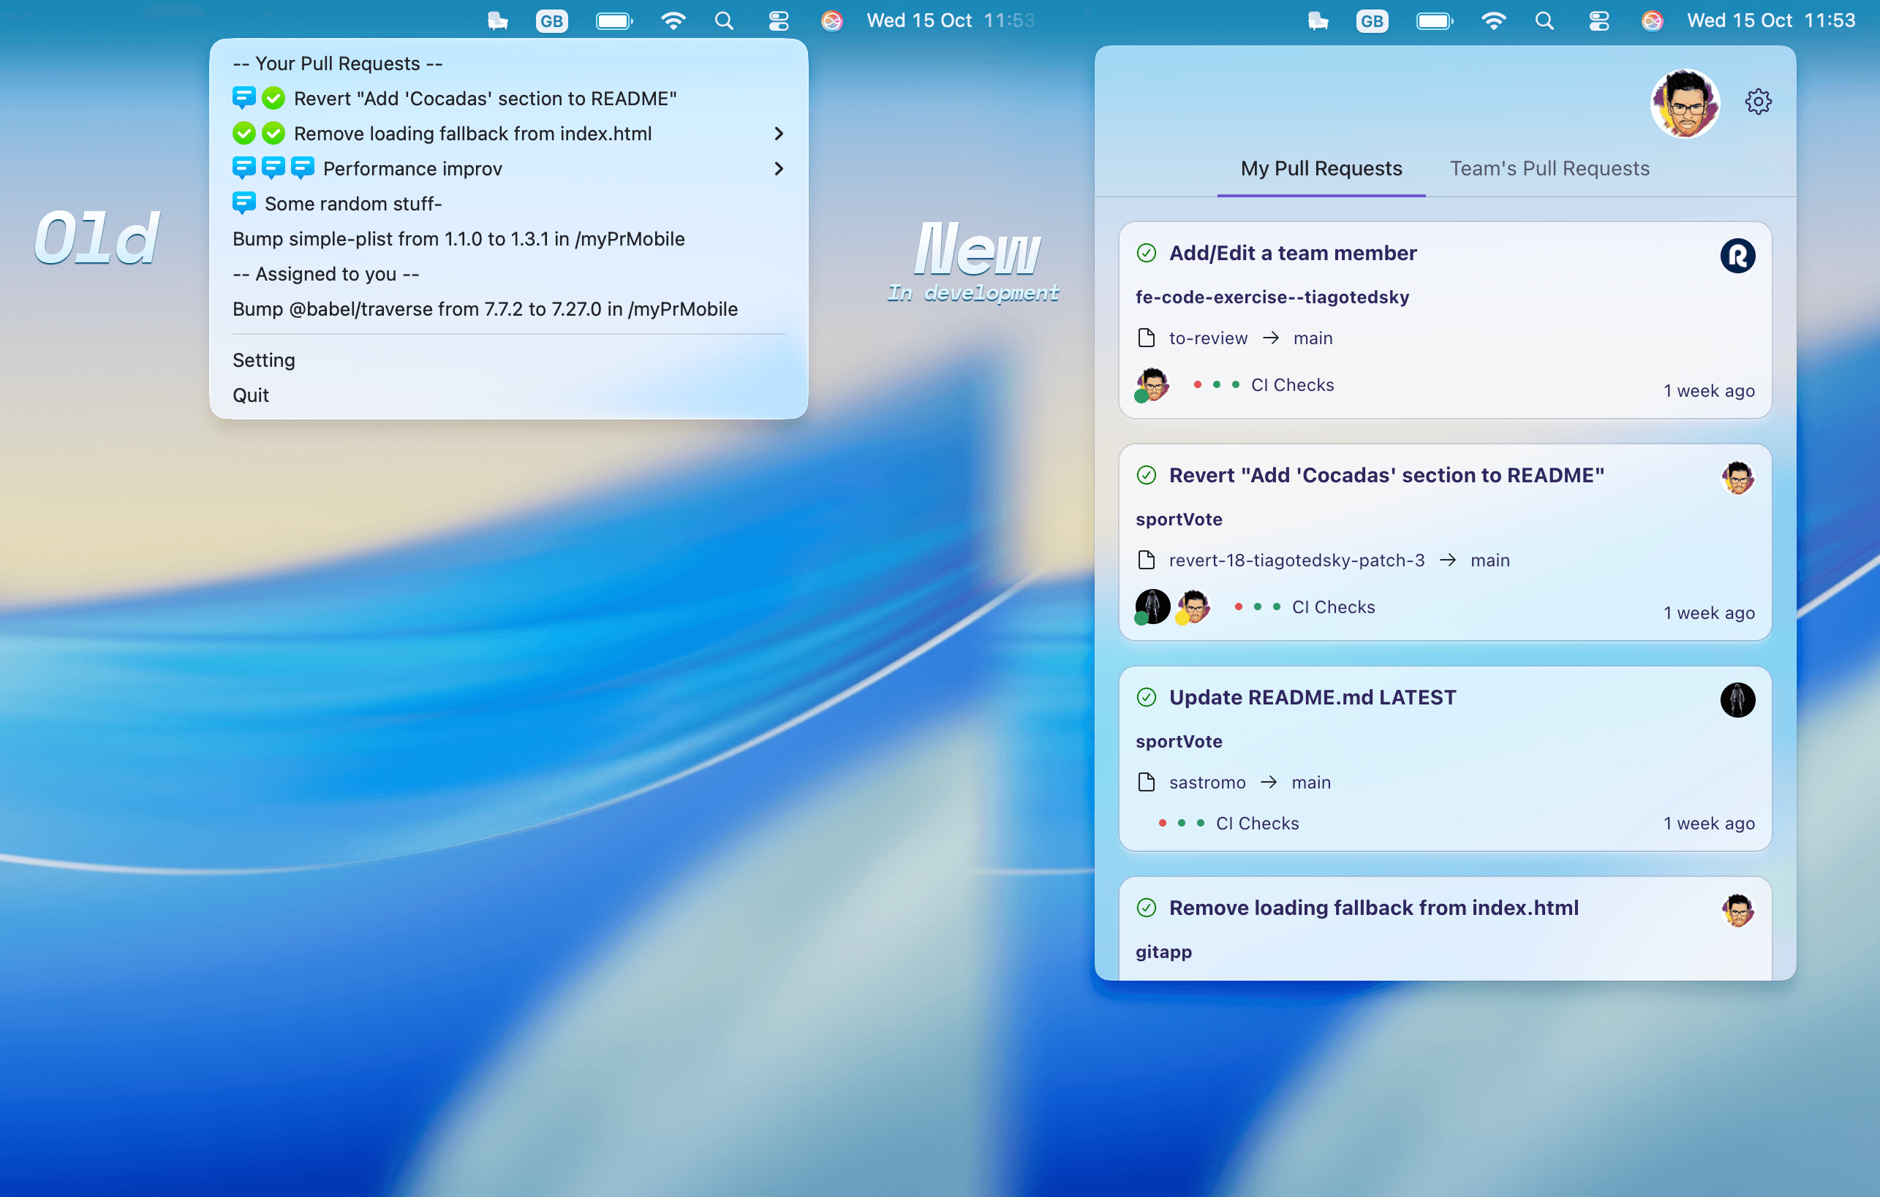Viewport: 1880px width, 1197px height.
Task: Switch to Team's Pull Requests tab
Action: pyautogui.click(x=1549, y=169)
